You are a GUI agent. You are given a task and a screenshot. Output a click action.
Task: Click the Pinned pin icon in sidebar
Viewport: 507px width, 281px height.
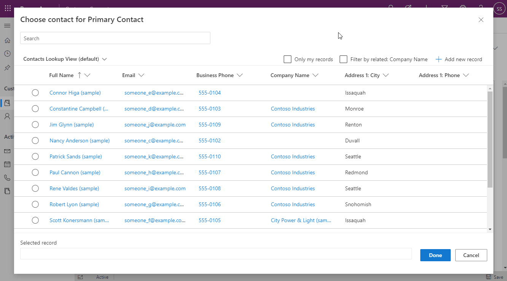pos(7,68)
